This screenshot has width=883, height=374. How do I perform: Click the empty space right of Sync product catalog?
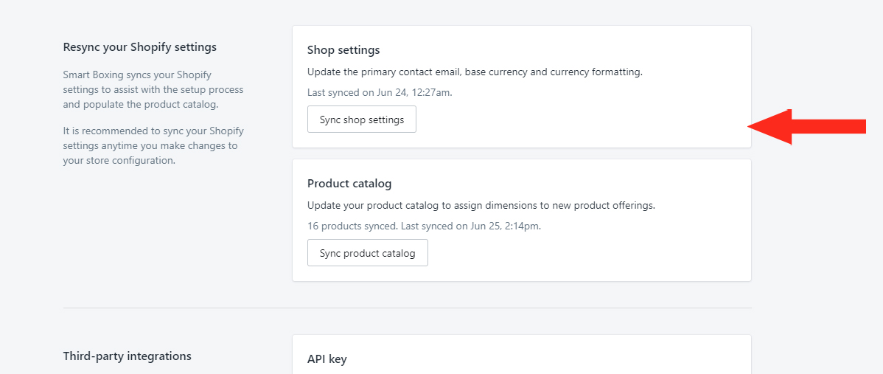point(586,253)
